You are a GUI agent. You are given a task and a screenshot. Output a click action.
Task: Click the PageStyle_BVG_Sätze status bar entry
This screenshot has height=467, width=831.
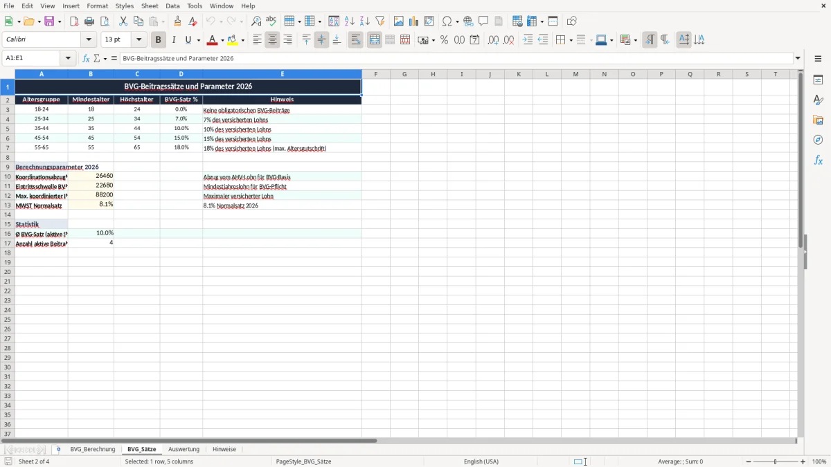(x=303, y=461)
